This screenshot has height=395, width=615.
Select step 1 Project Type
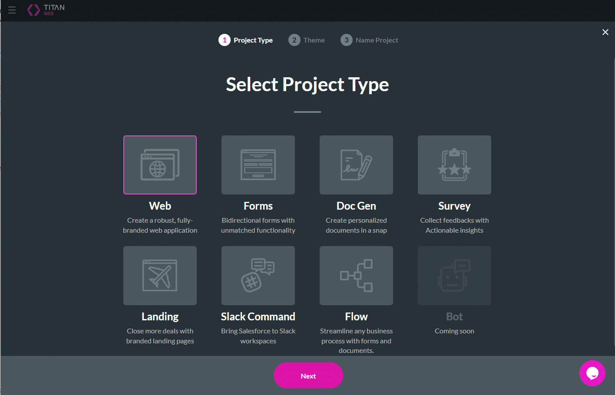coord(245,40)
